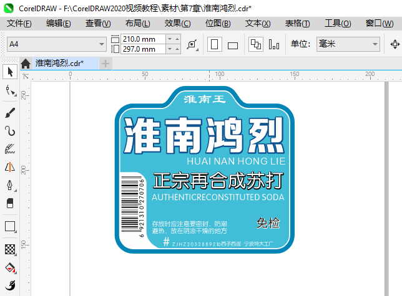Screen dimensions: 402x296
Task: Open the 效果(C) menu
Action: click(177, 24)
